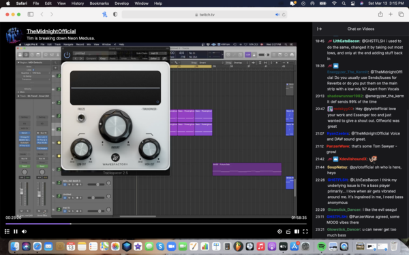Toggle theatre mode in video player

[297, 231]
